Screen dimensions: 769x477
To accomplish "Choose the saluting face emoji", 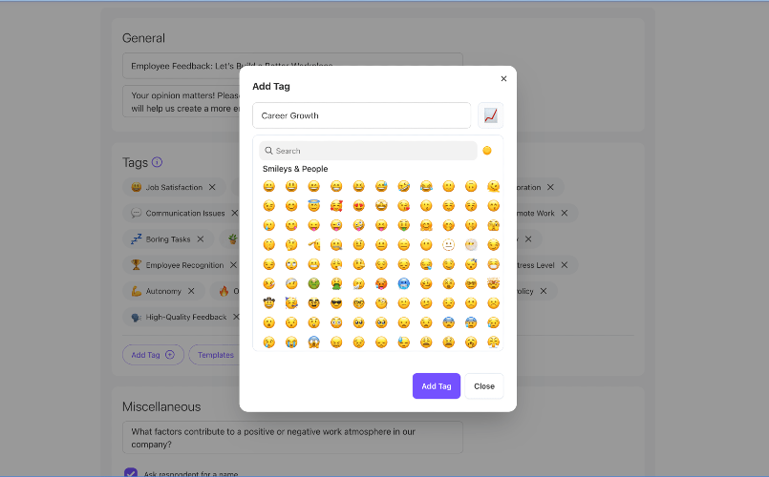I will coord(314,244).
